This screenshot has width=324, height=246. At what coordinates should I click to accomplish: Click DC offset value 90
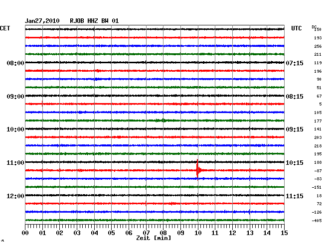319,79
